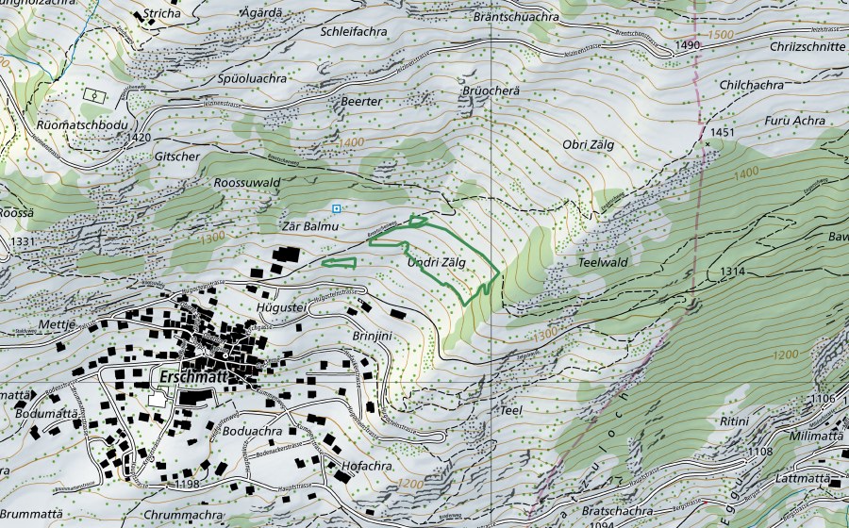
Task: Click the 1106 elevation label
Action: coord(823,399)
